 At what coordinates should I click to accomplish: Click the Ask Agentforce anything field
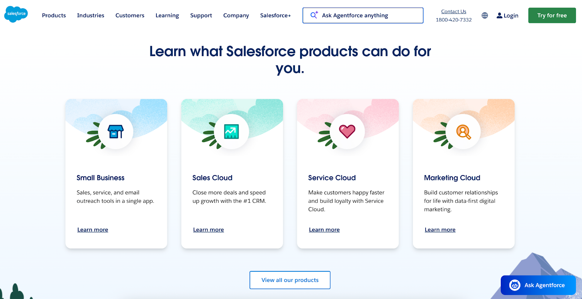363,15
